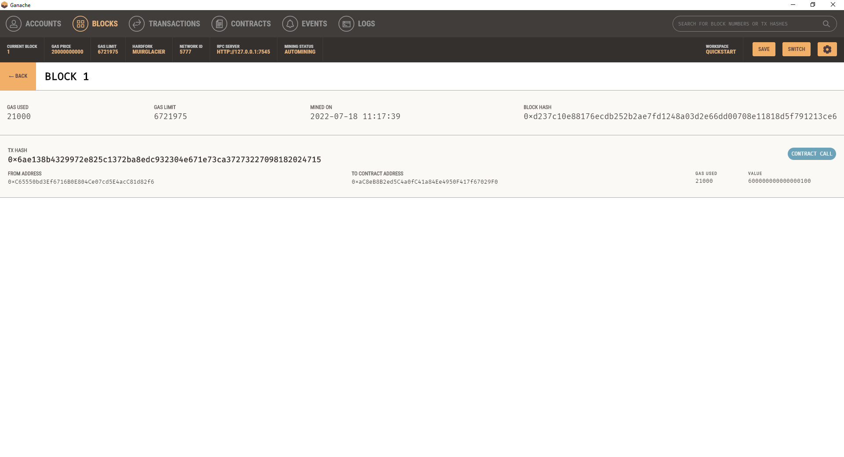Click the Ganache logo in title bar
Image resolution: width=844 pixels, height=457 pixels.
(x=4, y=5)
